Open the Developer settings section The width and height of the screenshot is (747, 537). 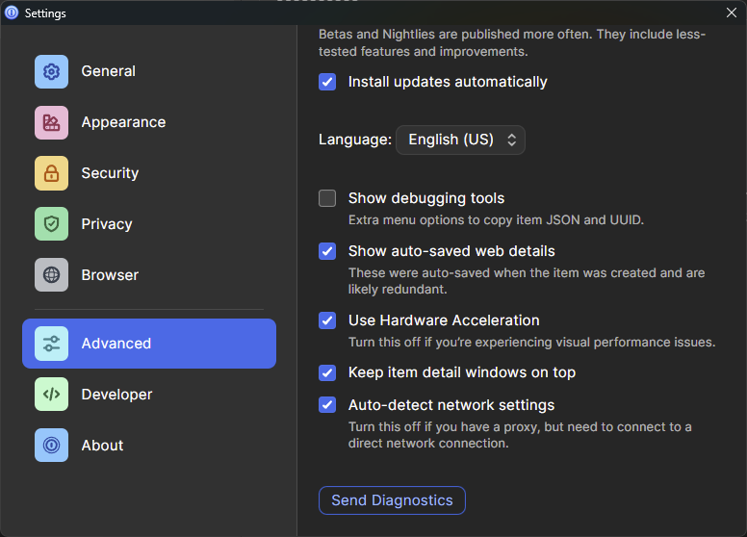tap(116, 395)
